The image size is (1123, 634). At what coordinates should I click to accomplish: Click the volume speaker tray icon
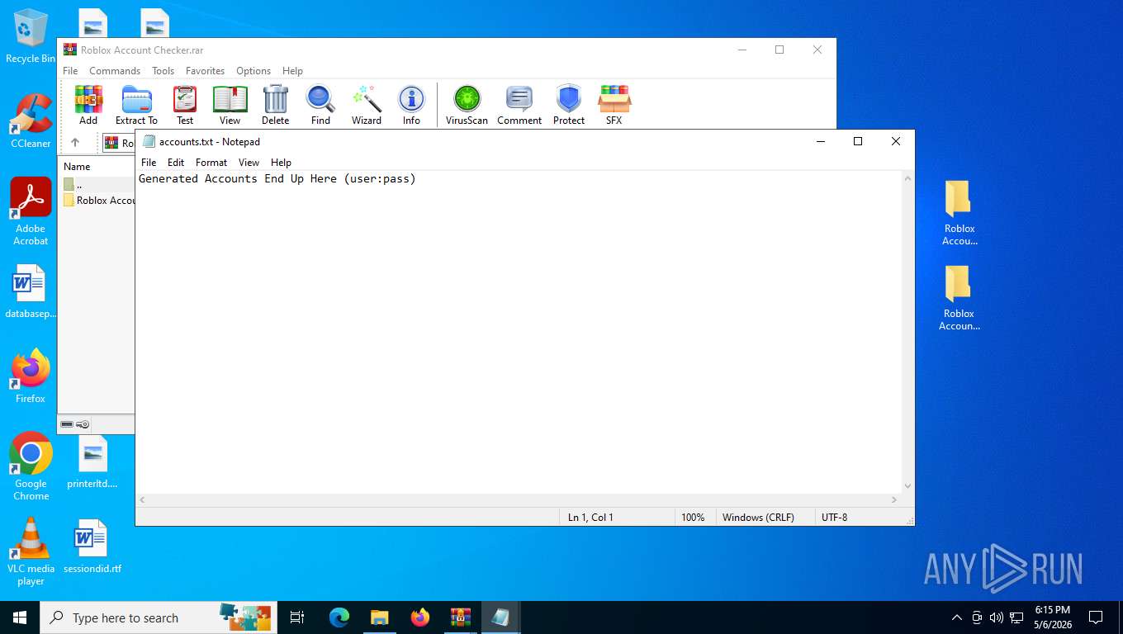tap(997, 617)
